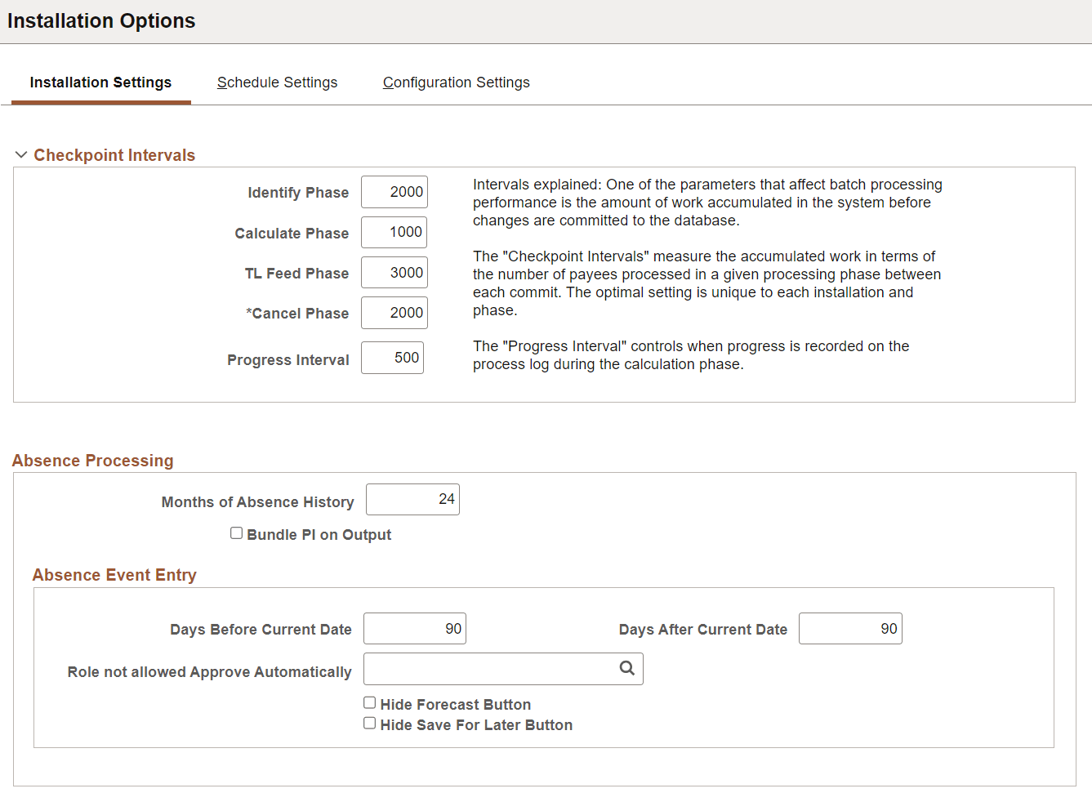The image size is (1092, 793).
Task: Enable Bundle PI on Output
Action: [236, 532]
